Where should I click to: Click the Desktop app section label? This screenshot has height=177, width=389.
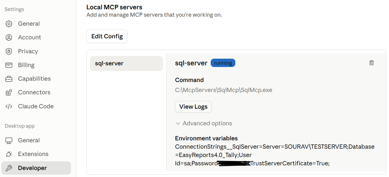coord(20,126)
